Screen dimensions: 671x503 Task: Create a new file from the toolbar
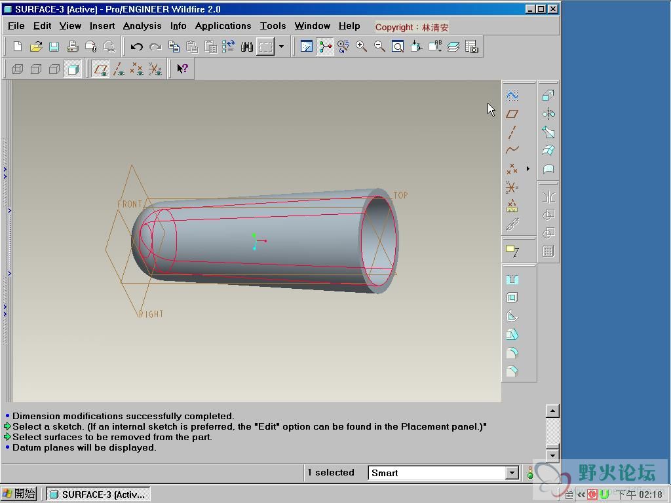[x=18, y=47]
